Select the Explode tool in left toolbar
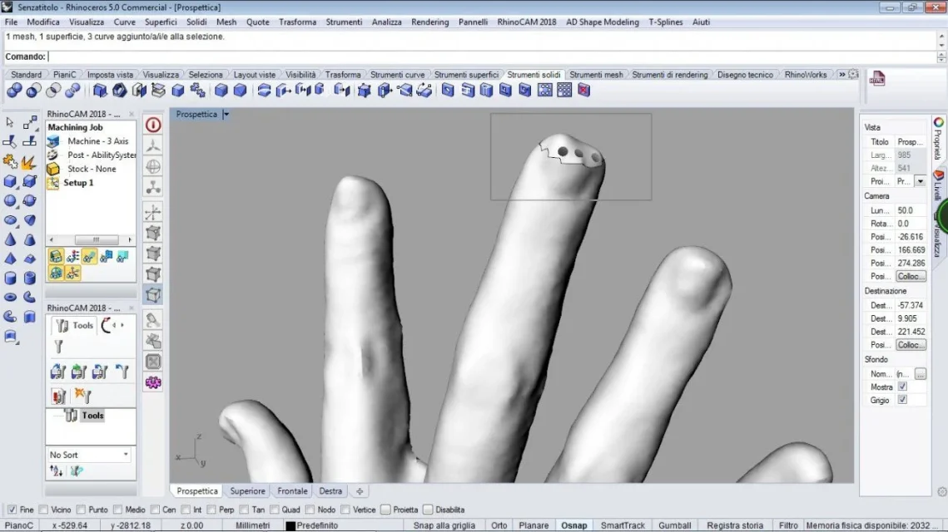 point(29,161)
